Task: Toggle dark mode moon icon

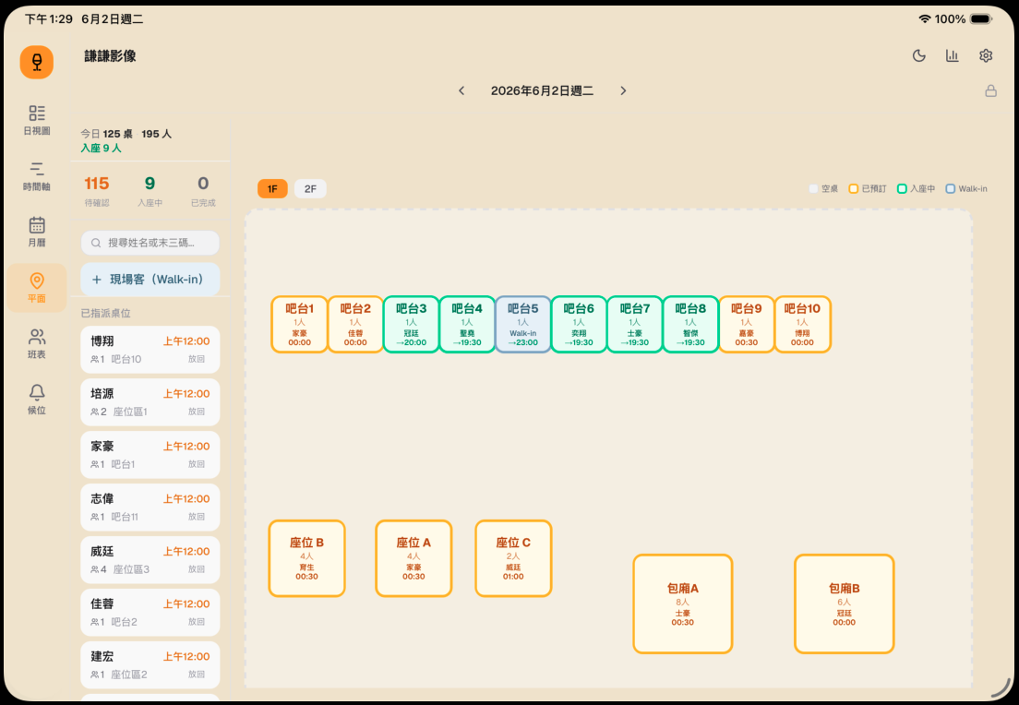Action: tap(919, 56)
